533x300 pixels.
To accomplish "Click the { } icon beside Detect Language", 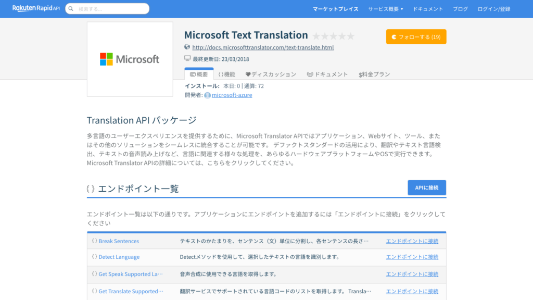I will pyautogui.click(x=94, y=257).
